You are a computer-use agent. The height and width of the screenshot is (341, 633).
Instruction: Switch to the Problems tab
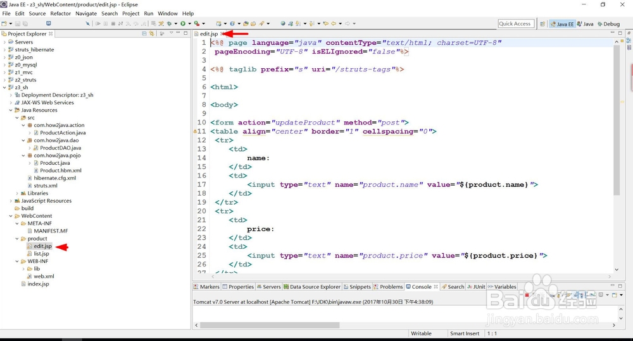click(x=388, y=287)
